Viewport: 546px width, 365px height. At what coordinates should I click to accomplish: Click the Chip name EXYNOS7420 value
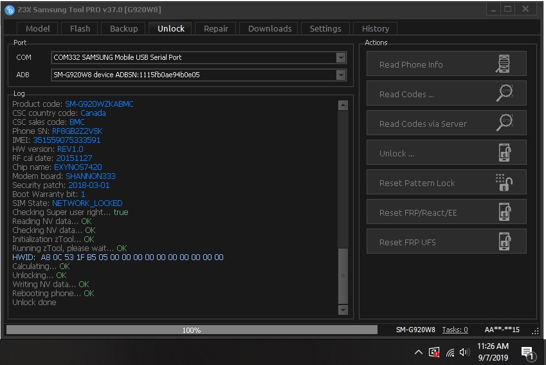[78, 167]
